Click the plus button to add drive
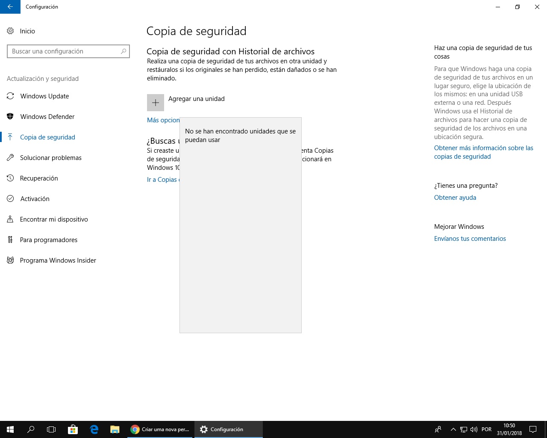 click(x=156, y=103)
